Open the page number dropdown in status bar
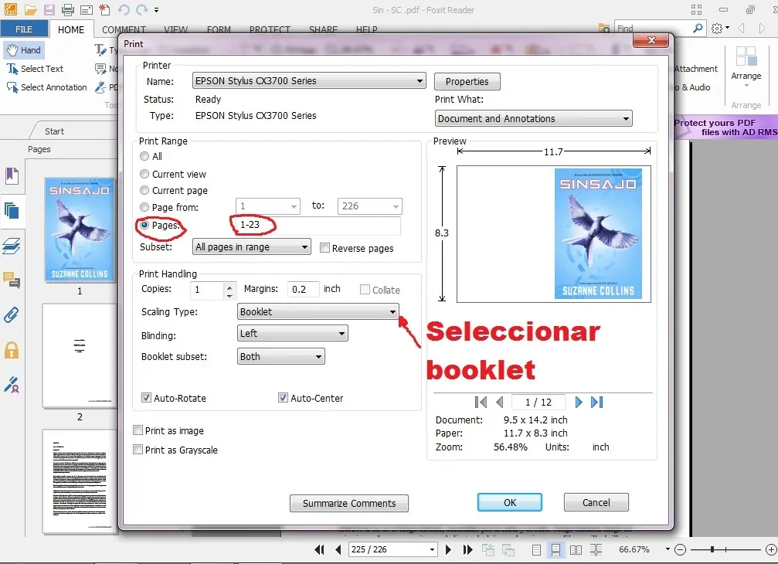The height and width of the screenshot is (564, 778). tap(432, 549)
